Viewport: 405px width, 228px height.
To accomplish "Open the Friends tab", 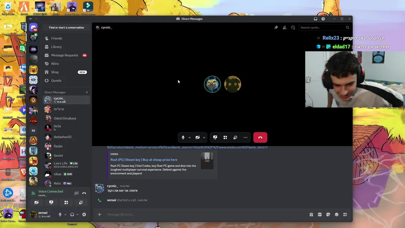I will pos(66,38).
